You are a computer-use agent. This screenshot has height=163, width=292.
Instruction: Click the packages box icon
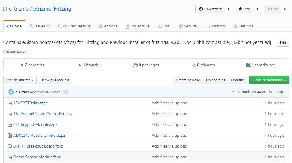(135, 65)
